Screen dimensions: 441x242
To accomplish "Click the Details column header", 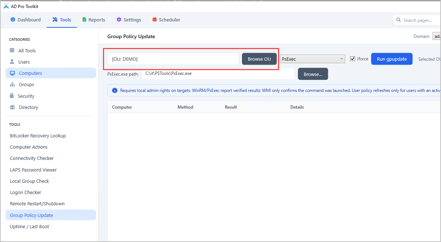I will tap(297, 107).
